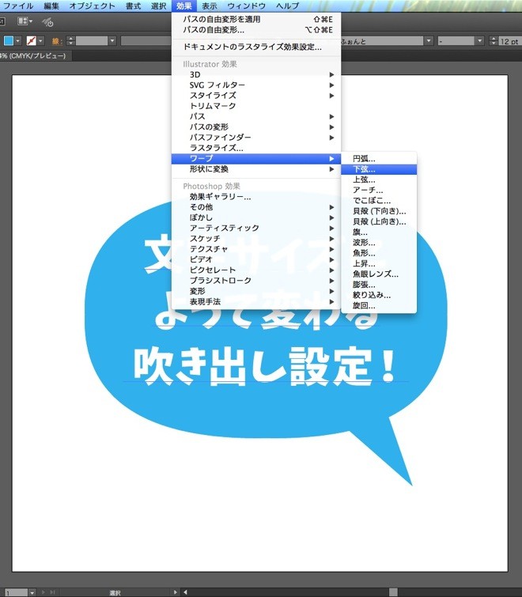Open the ファイル menu
Screen dimensions: 522x597
(x=18, y=6)
